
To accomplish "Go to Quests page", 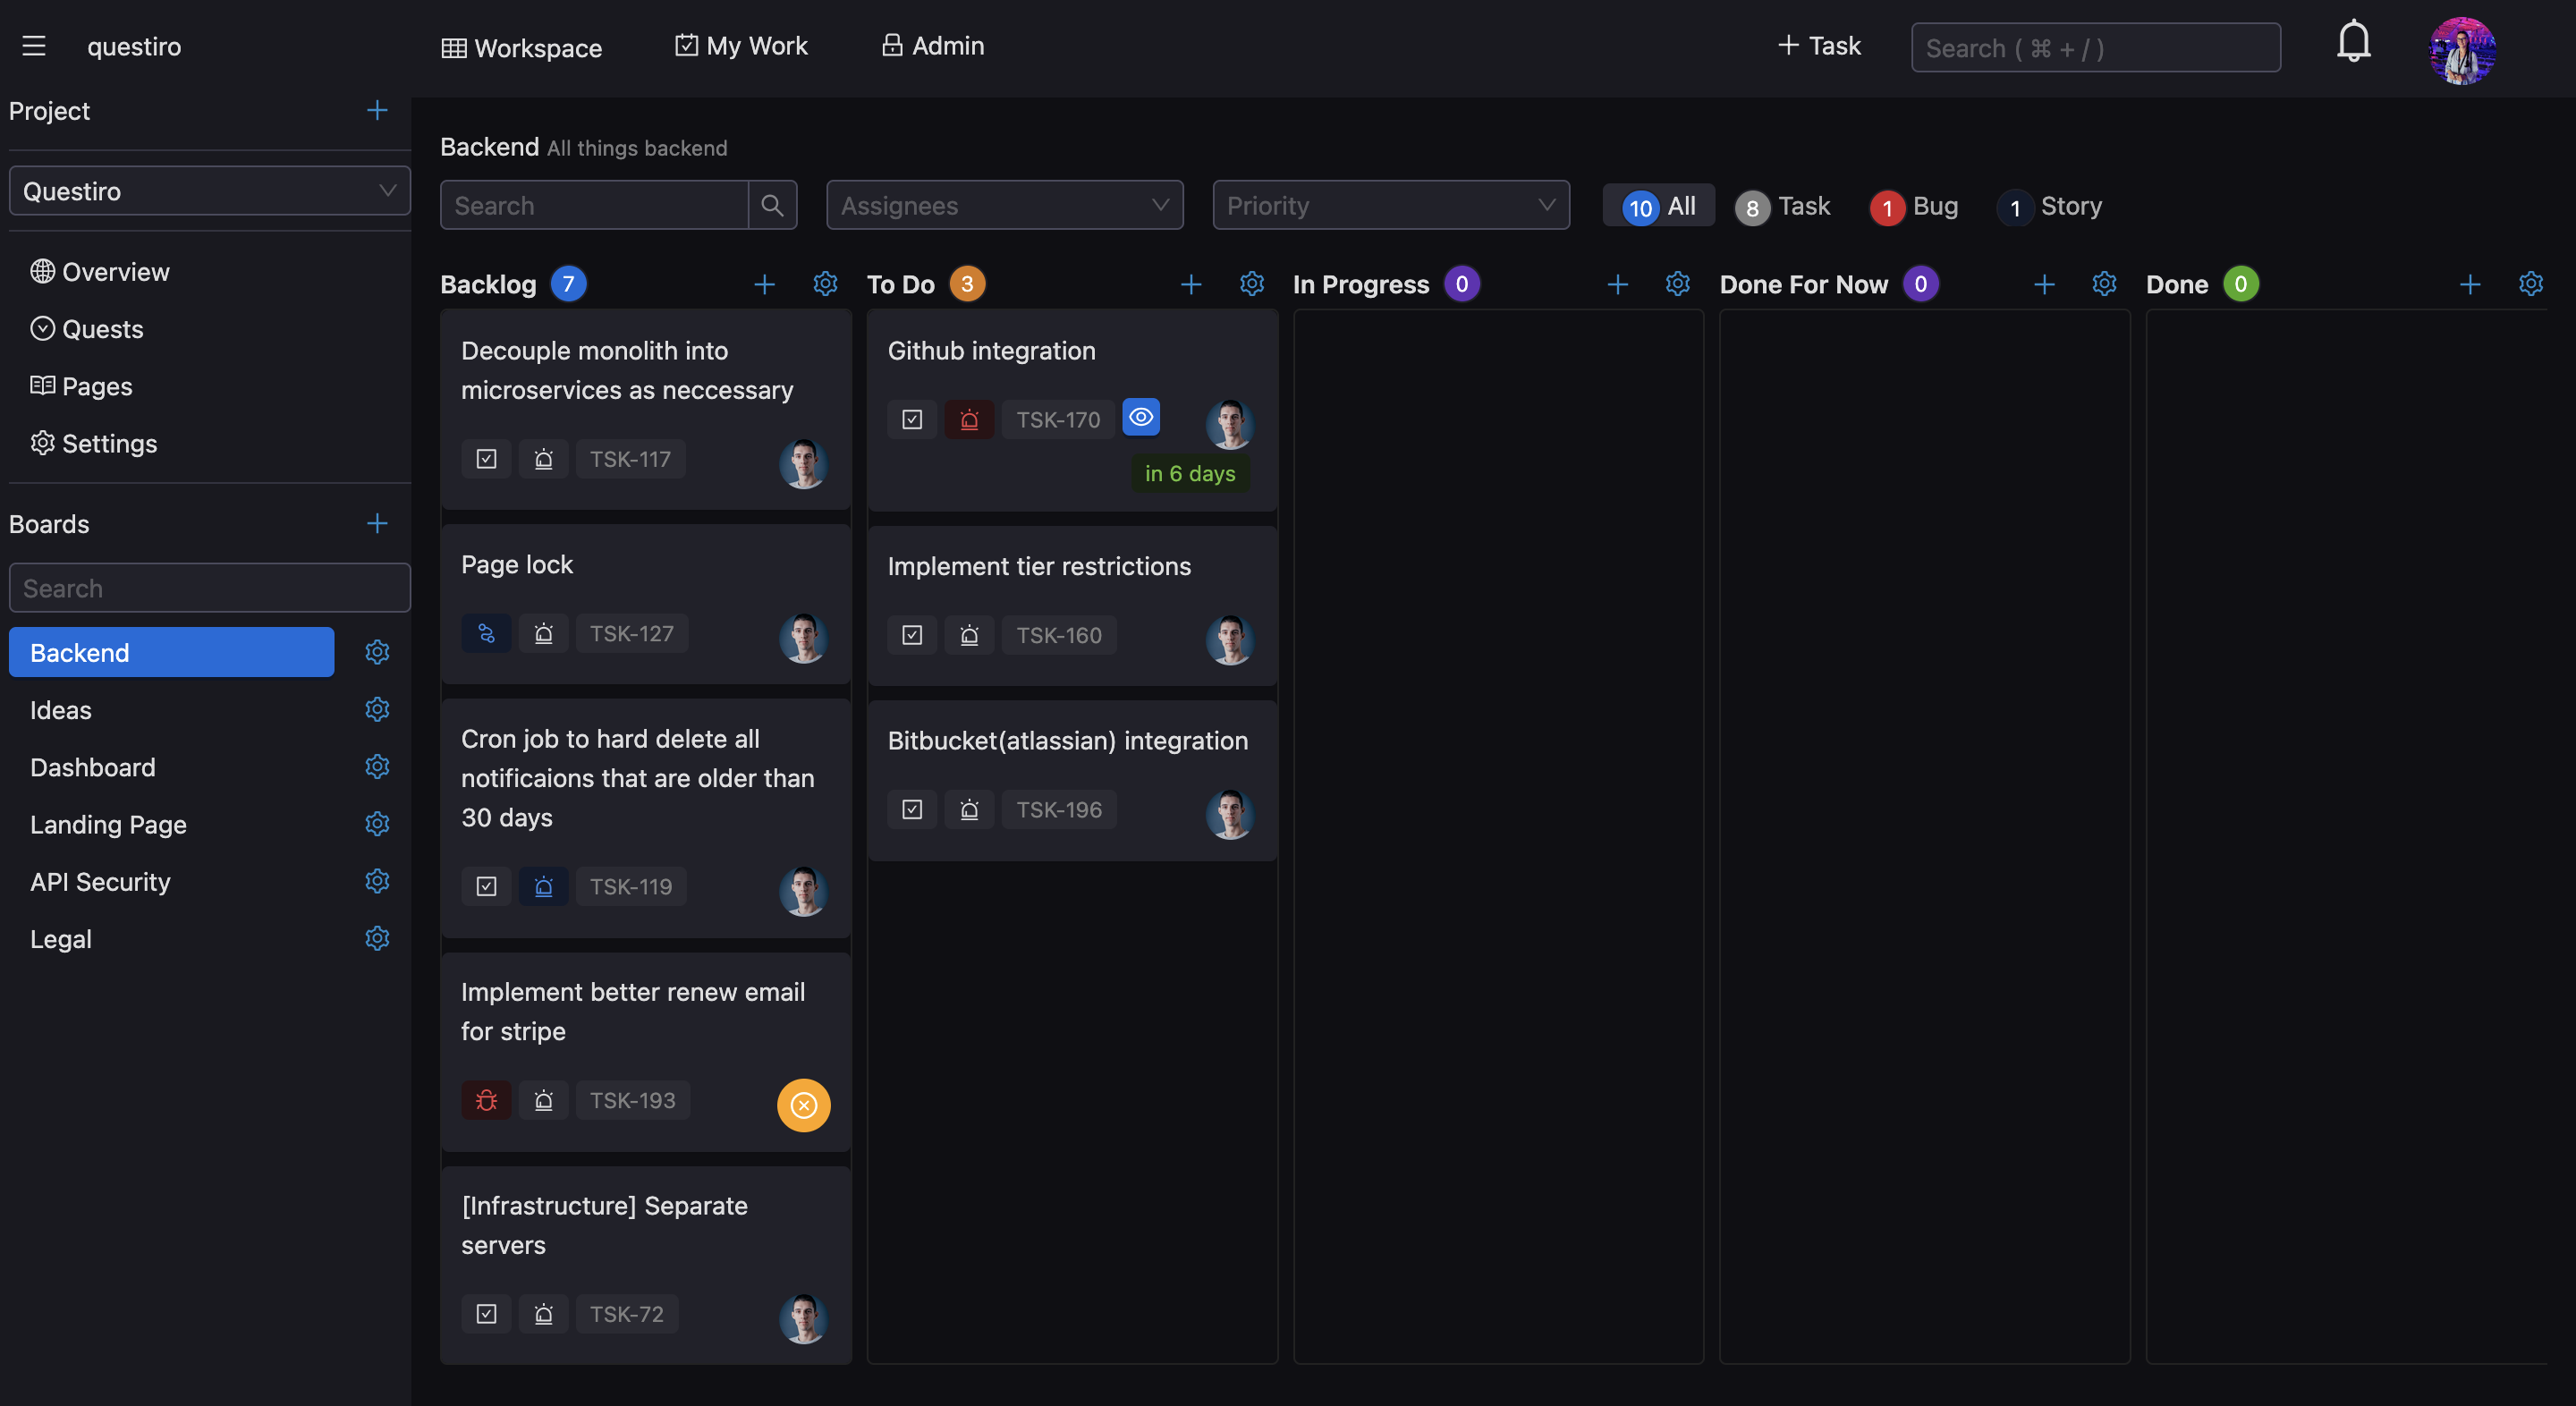I will pos(87,329).
